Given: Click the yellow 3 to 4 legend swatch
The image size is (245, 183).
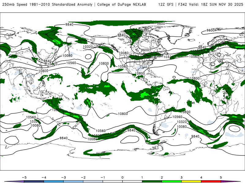Looking at the screenshot, I should pyautogui.click(x=191, y=181).
